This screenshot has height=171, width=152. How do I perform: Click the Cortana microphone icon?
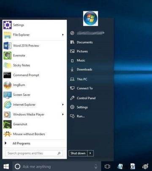[96, 167]
